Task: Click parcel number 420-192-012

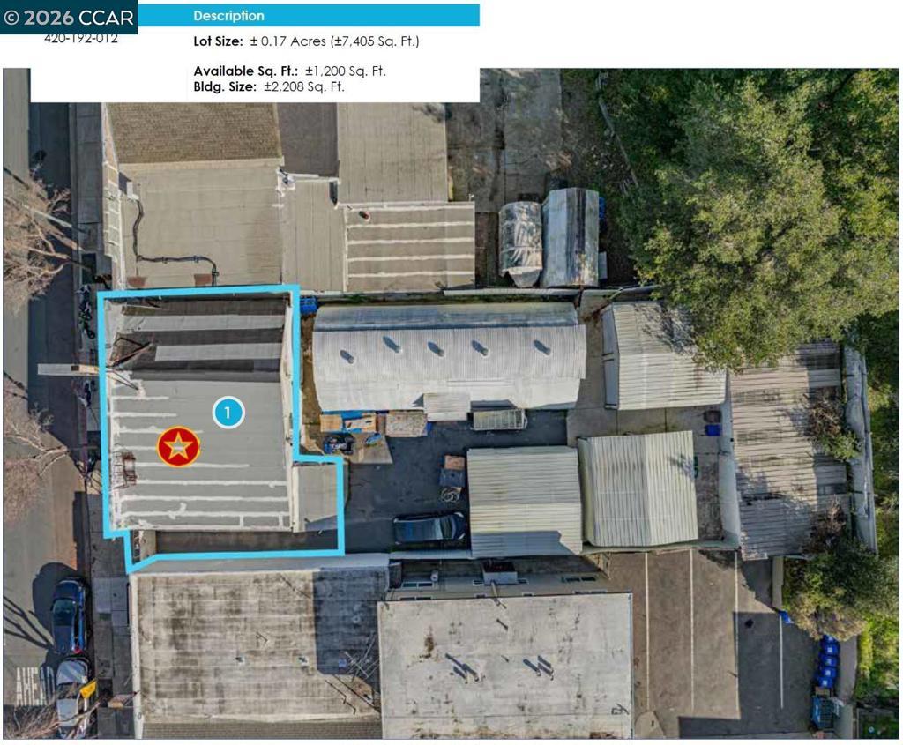Action: pyautogui.click(x=81, y=39)
